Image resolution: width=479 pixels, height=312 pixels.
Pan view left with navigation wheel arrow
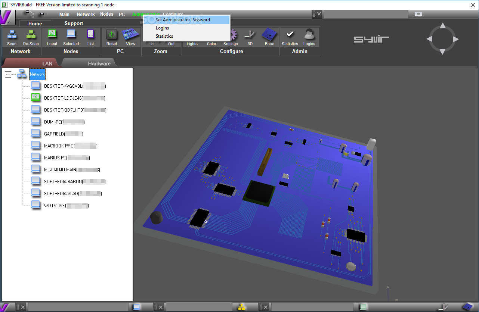[x=430, y=39]
